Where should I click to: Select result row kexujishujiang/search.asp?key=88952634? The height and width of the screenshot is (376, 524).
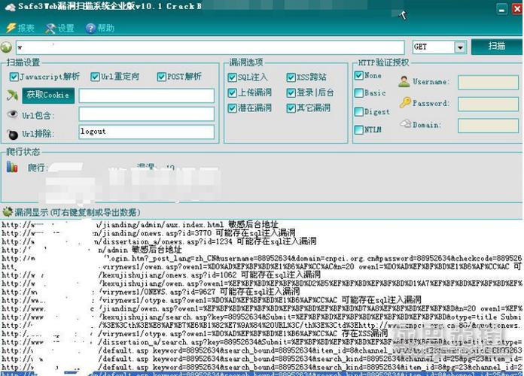pos(261,317)
